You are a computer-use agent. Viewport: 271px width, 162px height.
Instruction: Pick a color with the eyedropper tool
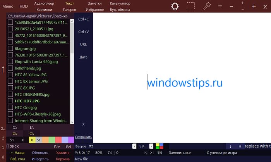[x=207, y=6]
